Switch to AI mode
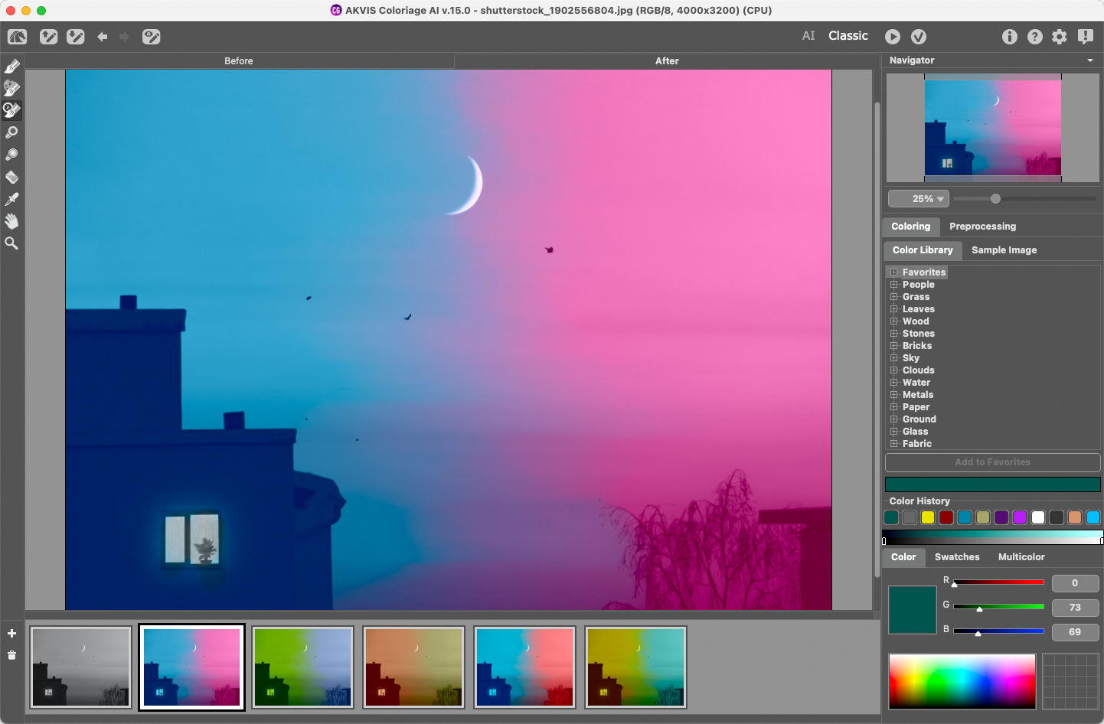Screen dimensions: 1104x724 [808, 36]
